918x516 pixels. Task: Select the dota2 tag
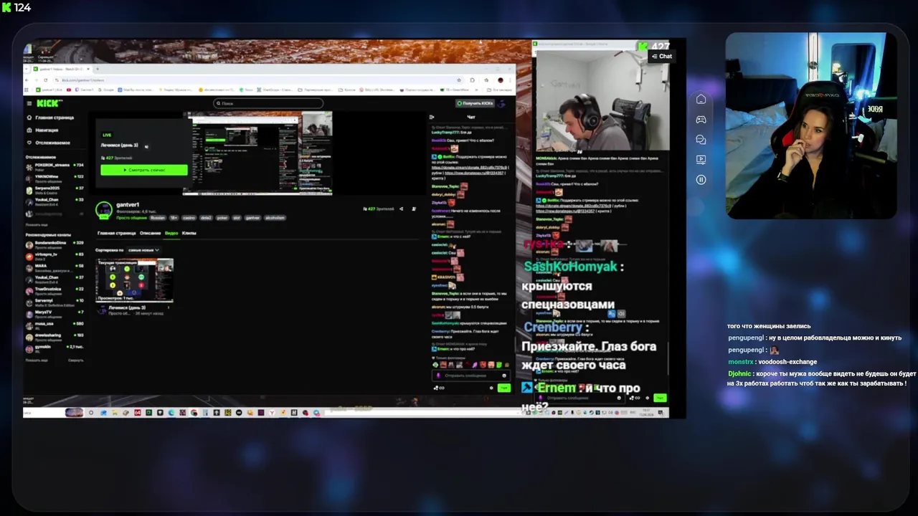[x=206, y=217]
